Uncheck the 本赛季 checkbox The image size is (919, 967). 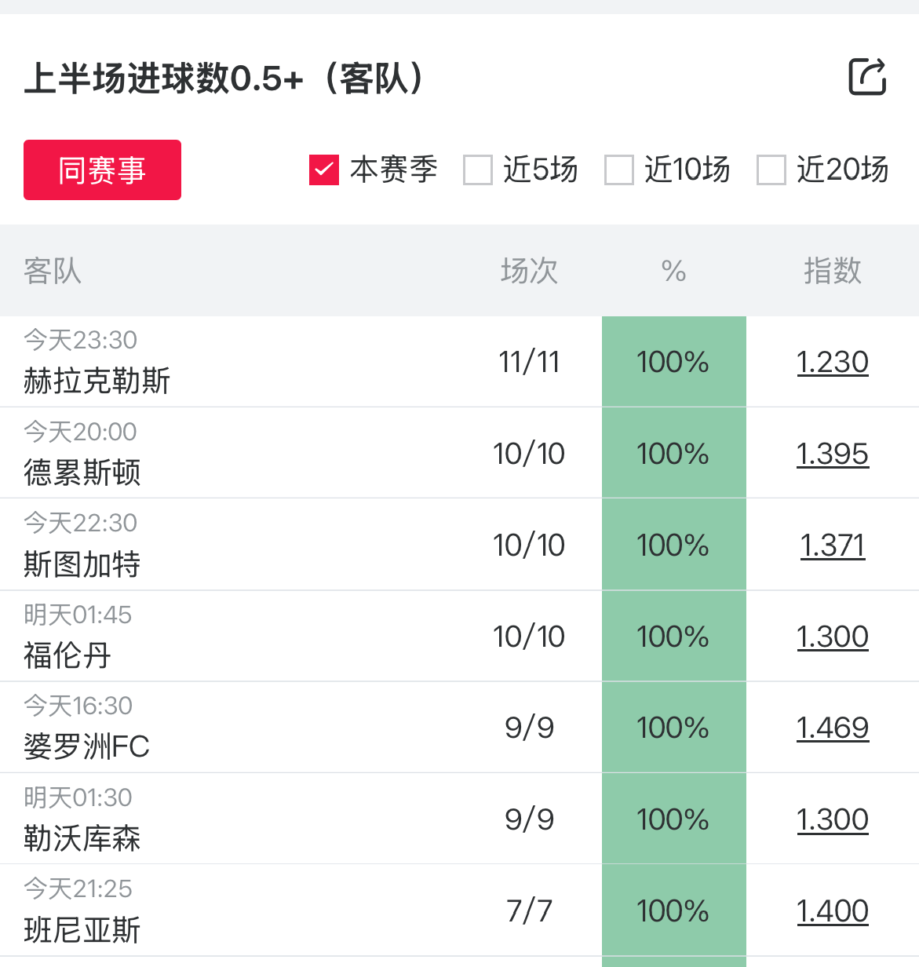click(324, 170)
